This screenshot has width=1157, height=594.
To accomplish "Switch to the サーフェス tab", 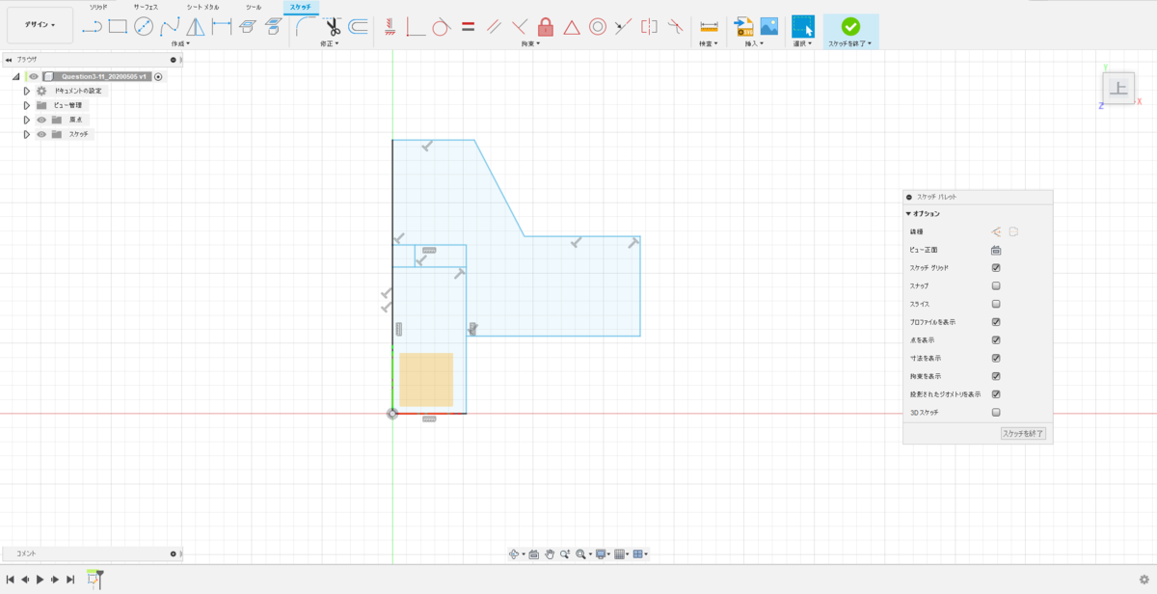I will click(146, 7).
